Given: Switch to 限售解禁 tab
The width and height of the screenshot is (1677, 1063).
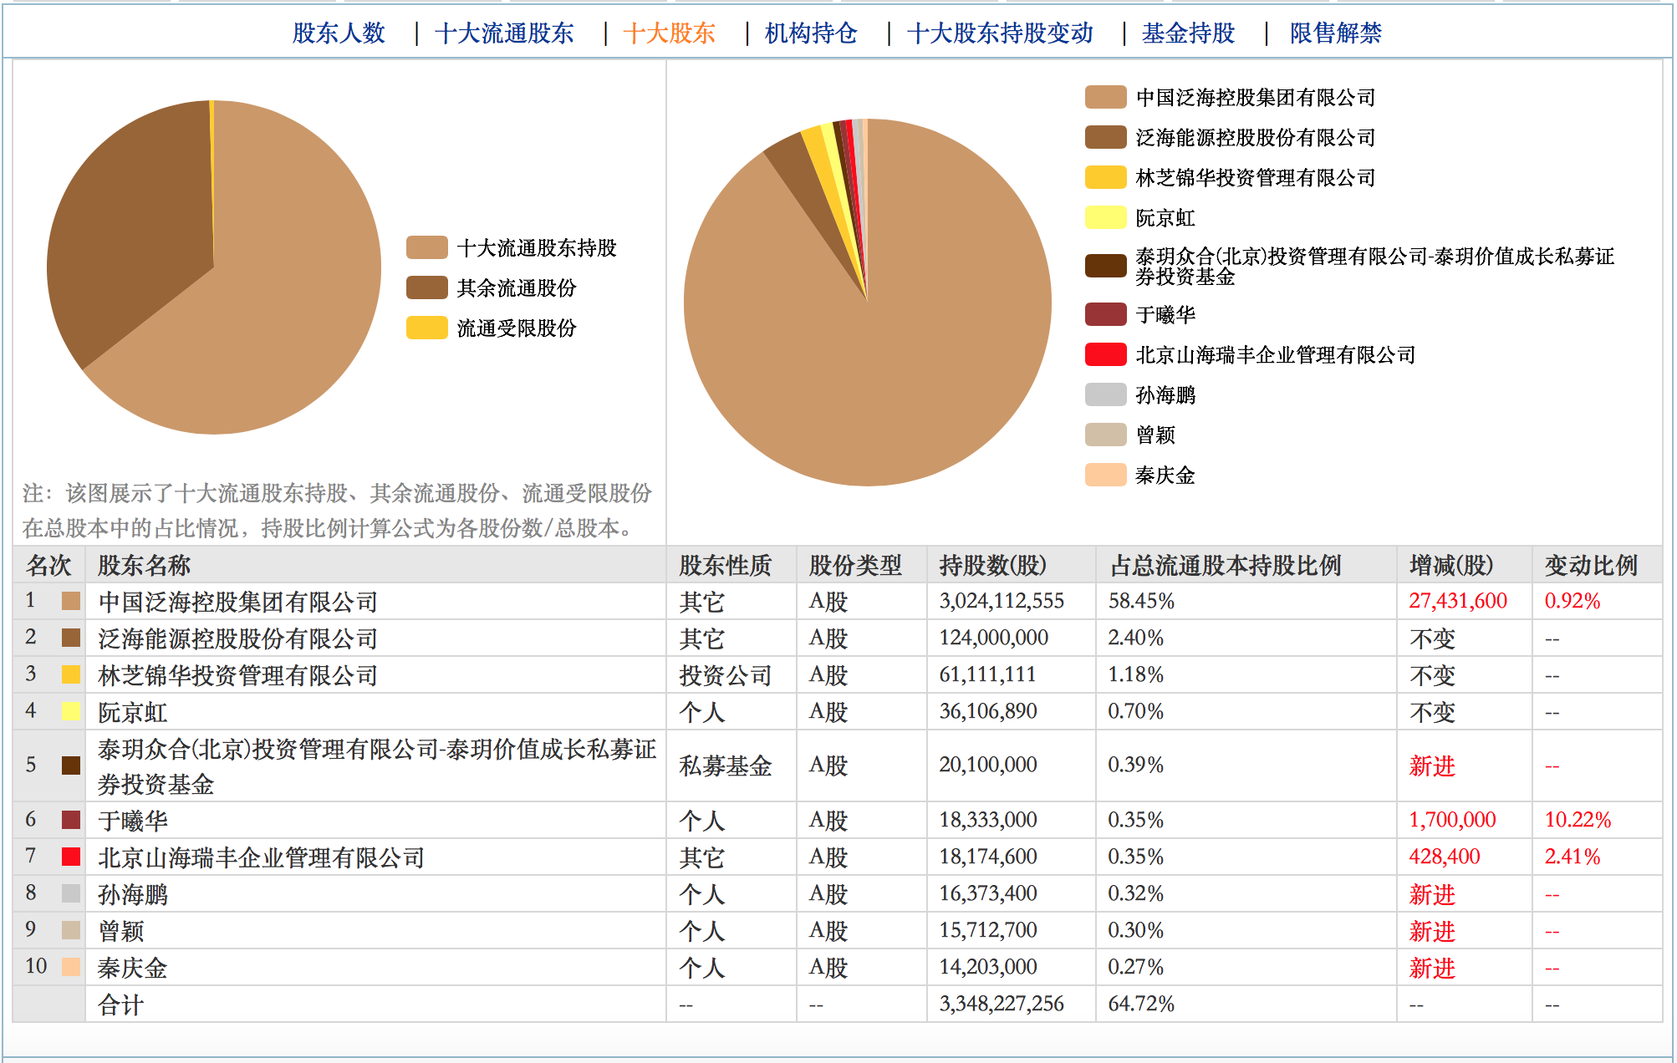Looking at the screenshot, I should (1335, 33).
